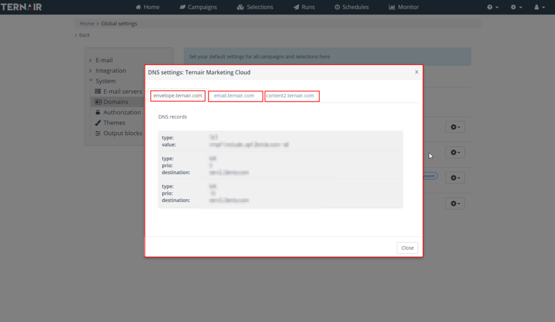Image resolution: width=555 pixels, height=322 pixels.
Task: Switch to envelope.ternair.com tab
Action: click(178, 96)
